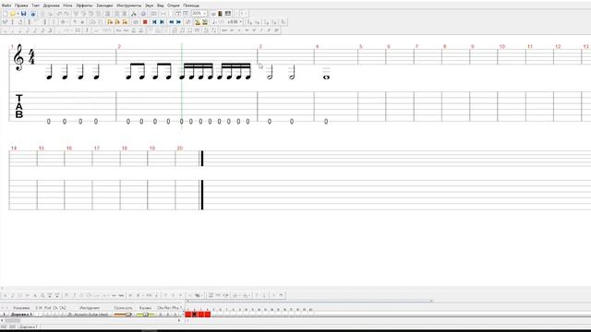Image resolution: width=591 pixels, height=332 pixels.
Task: Click the Open file folder icon
Action: click(x=12, y=14)
